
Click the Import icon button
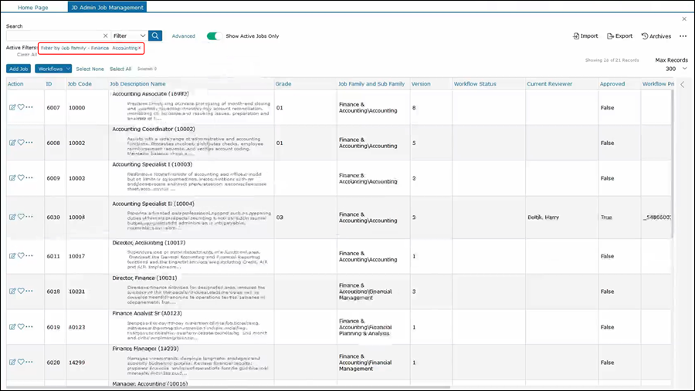[x=586, y=36]
